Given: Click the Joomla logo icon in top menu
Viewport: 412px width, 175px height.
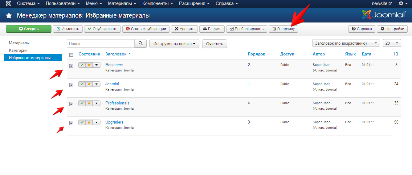Looking at the screenshot, I should pyautogui.click(x=8, y=4).
